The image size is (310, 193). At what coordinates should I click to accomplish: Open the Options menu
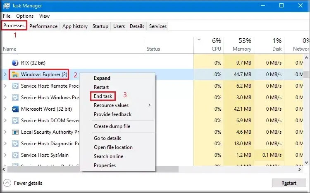click(x=25, y=16)
